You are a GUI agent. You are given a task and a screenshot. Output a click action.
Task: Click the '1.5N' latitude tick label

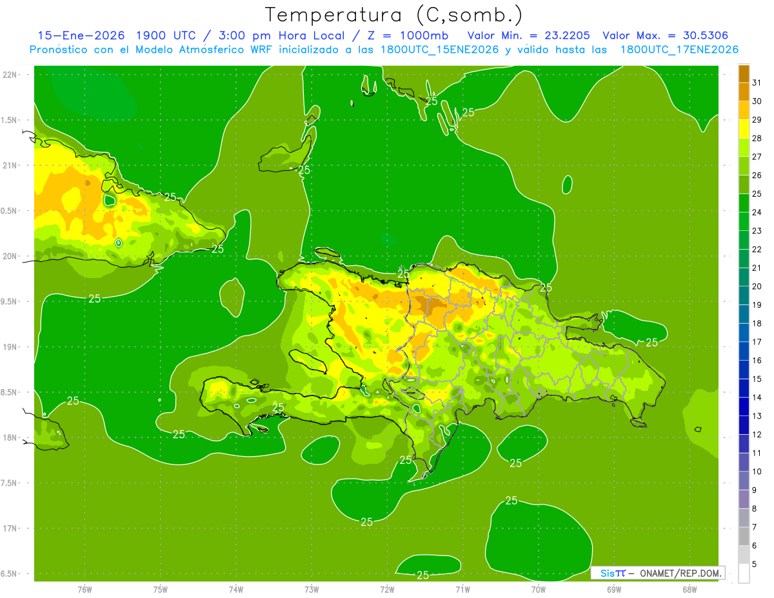coord(10,120)
